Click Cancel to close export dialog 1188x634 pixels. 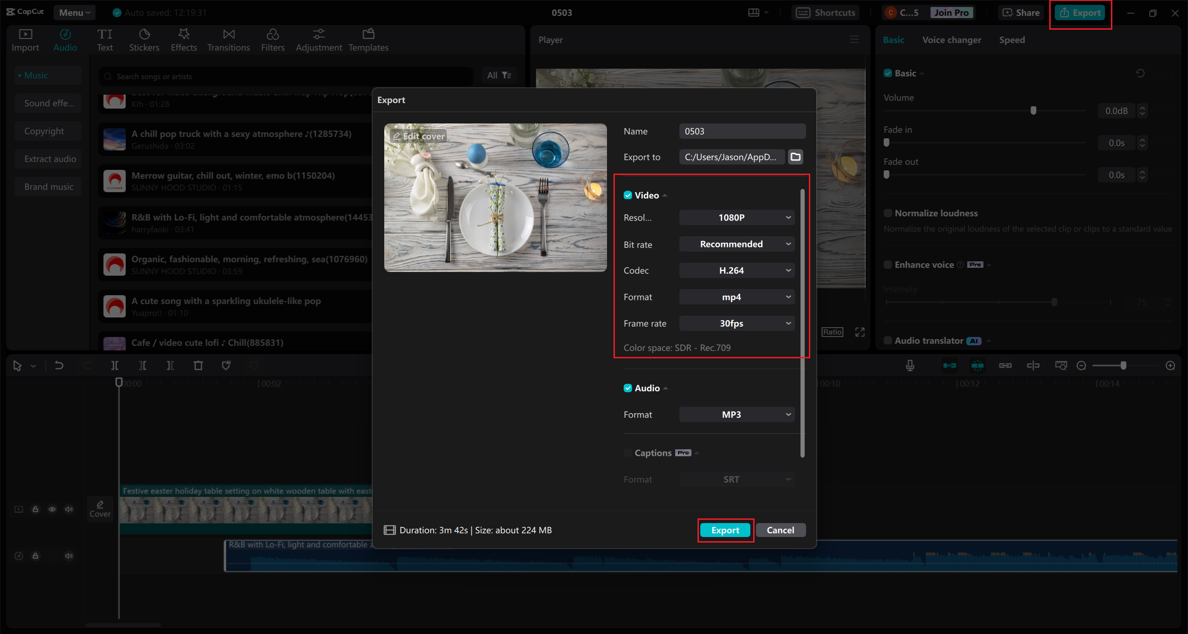[782, 530]
